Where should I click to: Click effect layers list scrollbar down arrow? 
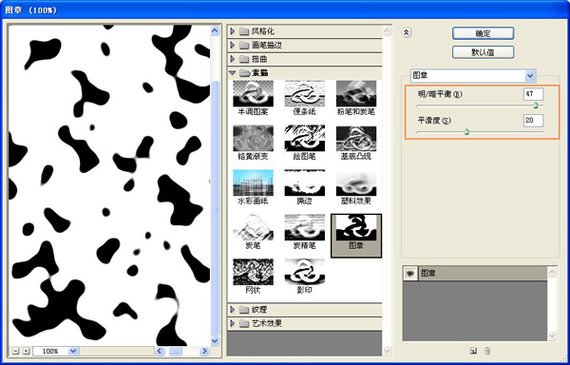tap(552, 336)
